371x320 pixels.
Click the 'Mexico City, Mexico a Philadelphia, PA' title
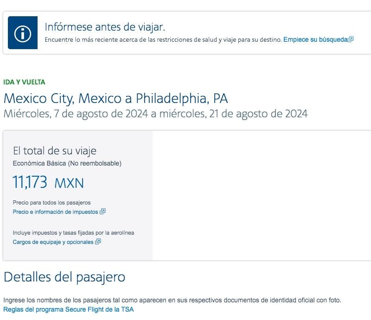[x=115, y=98]
